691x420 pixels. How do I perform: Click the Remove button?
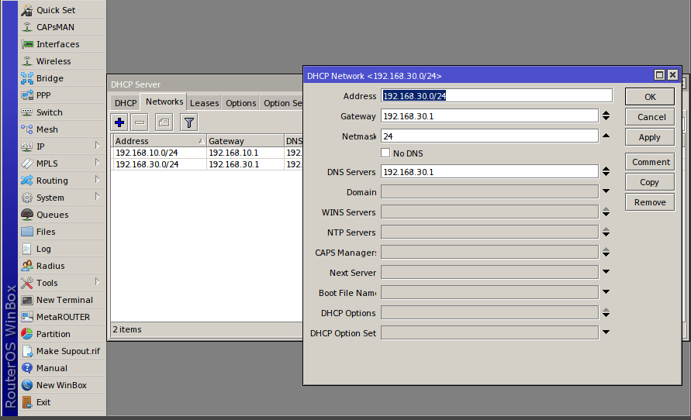pos(650,202)
